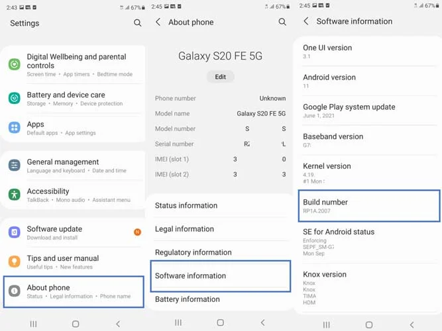442x331 pixels.
Task: Tap the Phone number row
Action: [221, 99]
